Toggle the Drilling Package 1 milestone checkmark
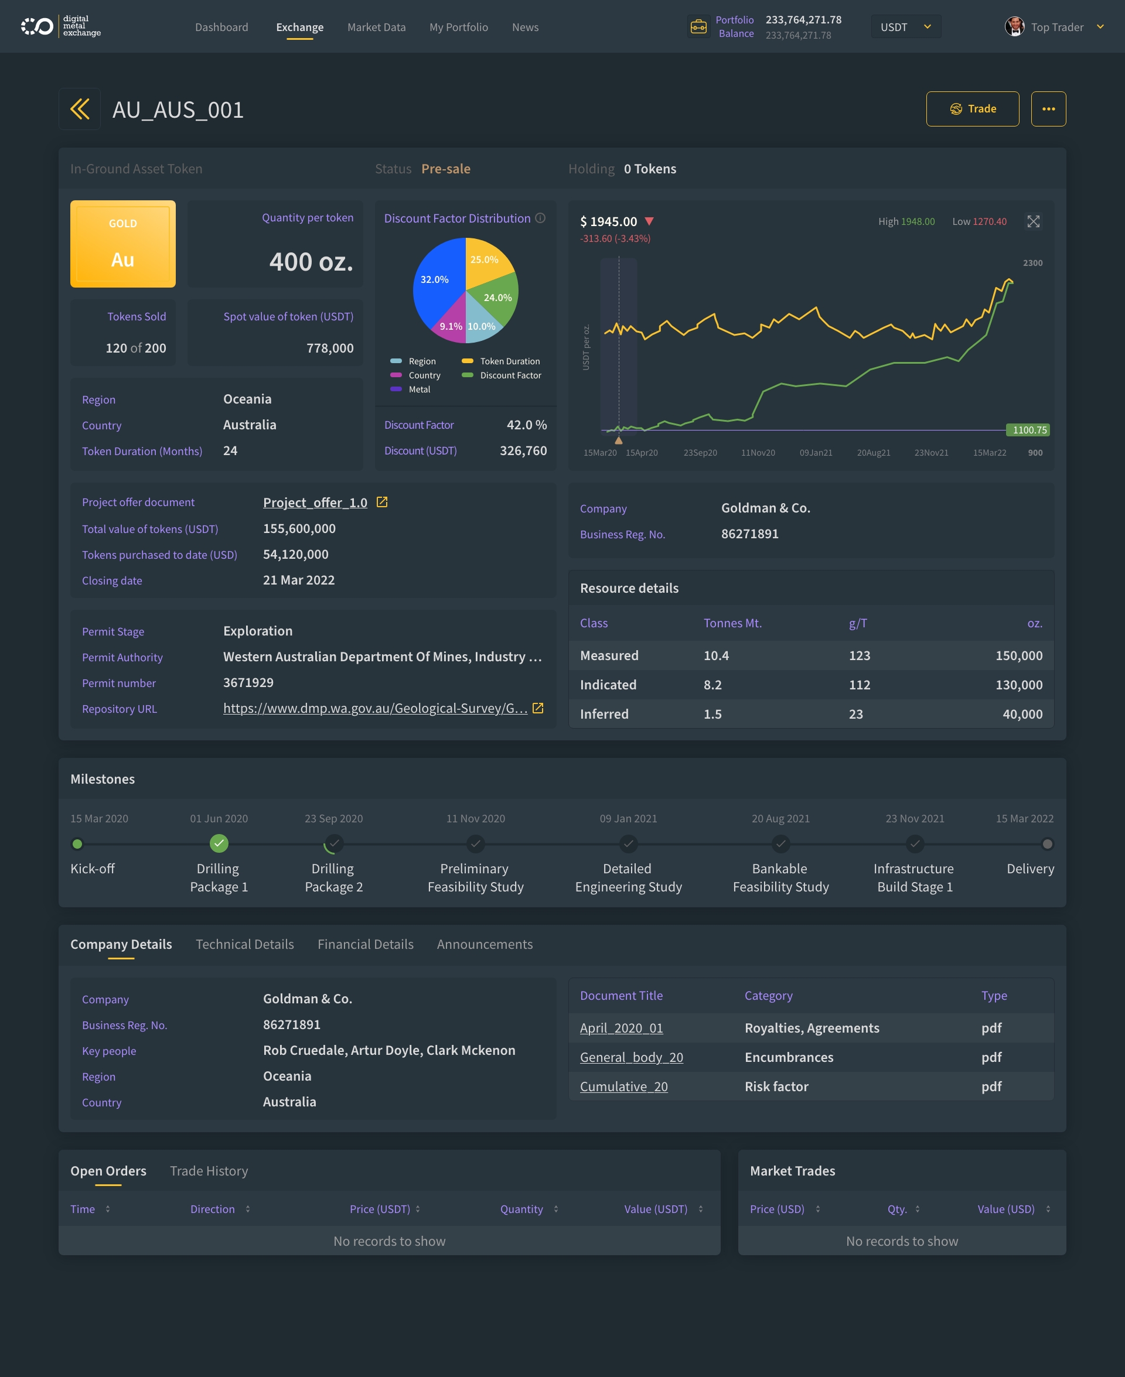The height and width of the screenshot is (1377, 1125). coord(219,843)
